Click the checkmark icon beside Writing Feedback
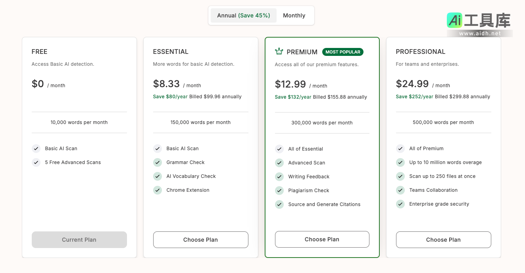 click(279, 177)
